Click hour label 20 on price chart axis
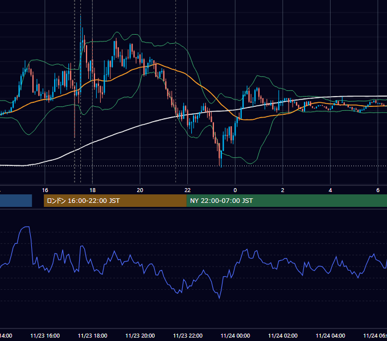387x341 pixels. (140, 190)
